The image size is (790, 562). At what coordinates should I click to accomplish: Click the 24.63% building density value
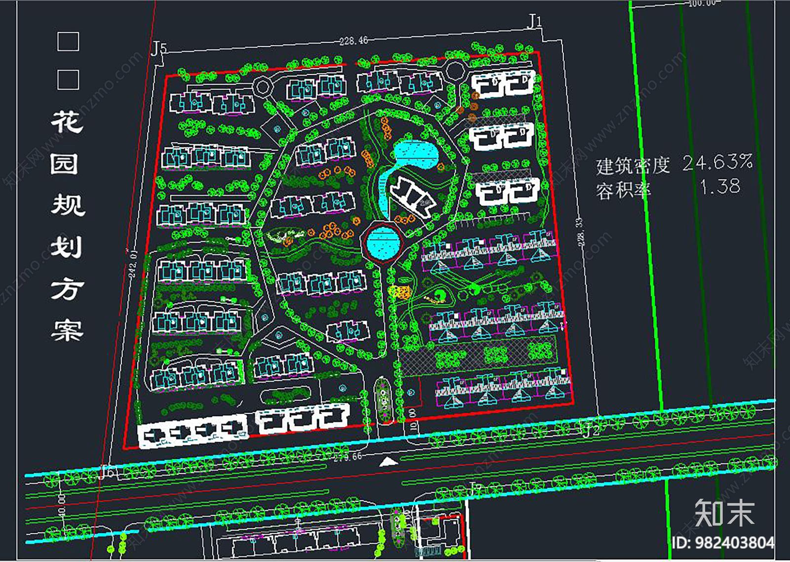coord(717,162)
